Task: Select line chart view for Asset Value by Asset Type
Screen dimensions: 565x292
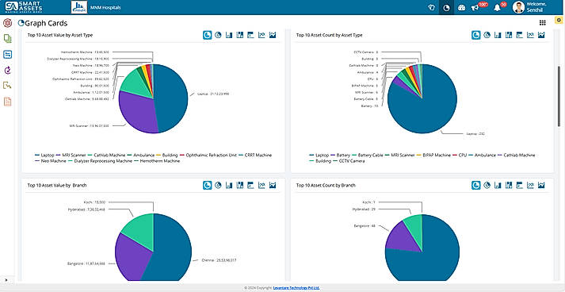Action: coord(262,35)
